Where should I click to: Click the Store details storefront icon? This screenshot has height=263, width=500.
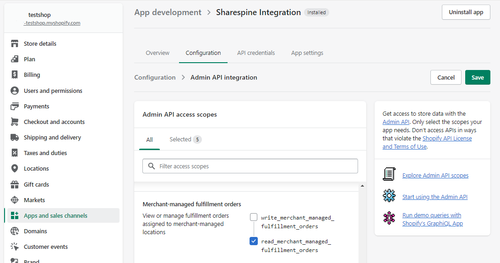click(x=15, y=44)
